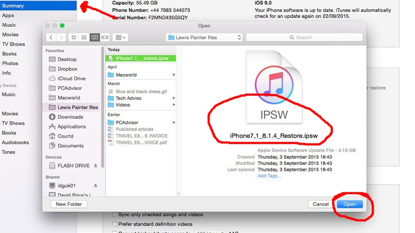Open Music under iTunes device settings

9,25
